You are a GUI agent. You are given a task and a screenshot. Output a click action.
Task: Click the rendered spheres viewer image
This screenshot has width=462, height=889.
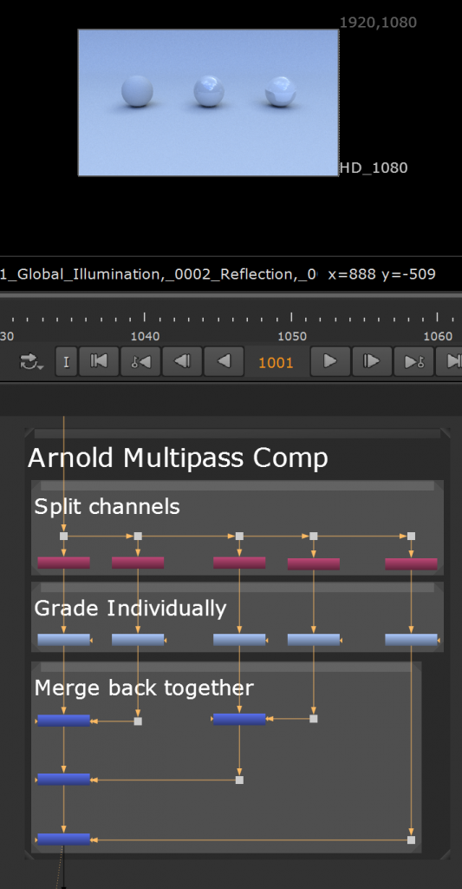click(208, 102)
